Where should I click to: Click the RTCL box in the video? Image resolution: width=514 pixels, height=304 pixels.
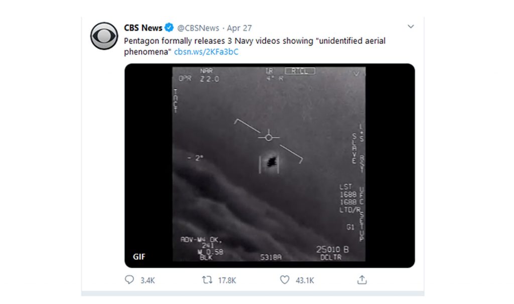point(300,71)
